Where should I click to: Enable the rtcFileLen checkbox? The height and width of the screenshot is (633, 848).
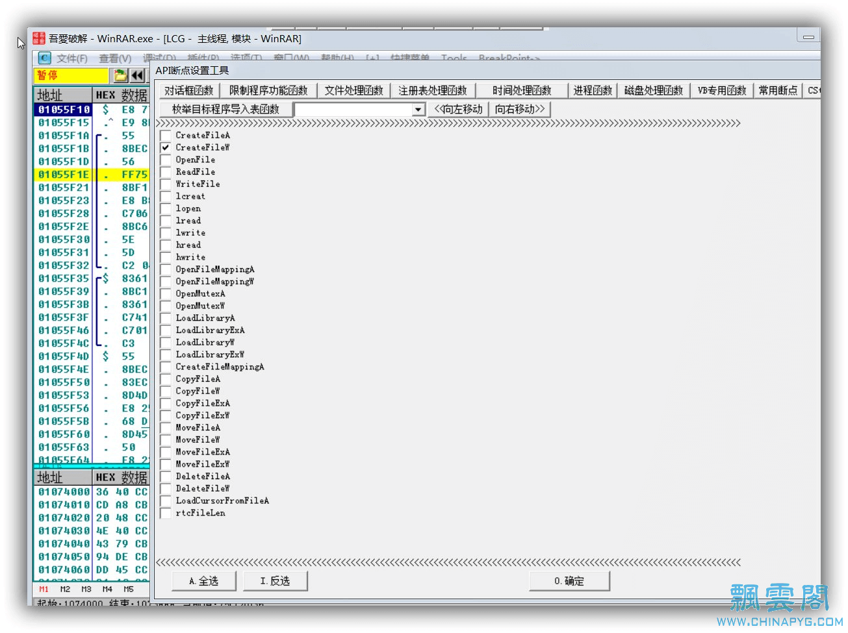click(x=166, y=513)
